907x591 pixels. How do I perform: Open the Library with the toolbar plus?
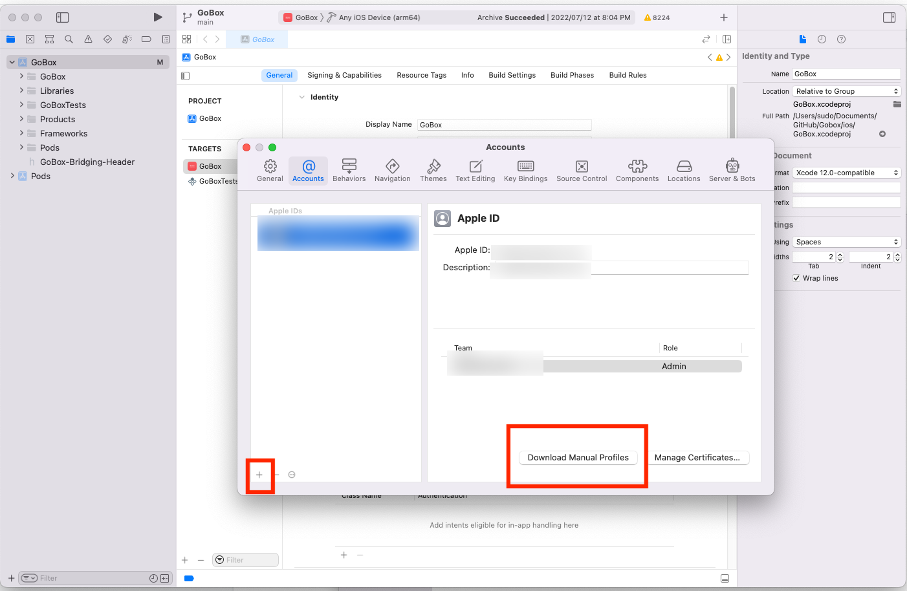[724, 17]
